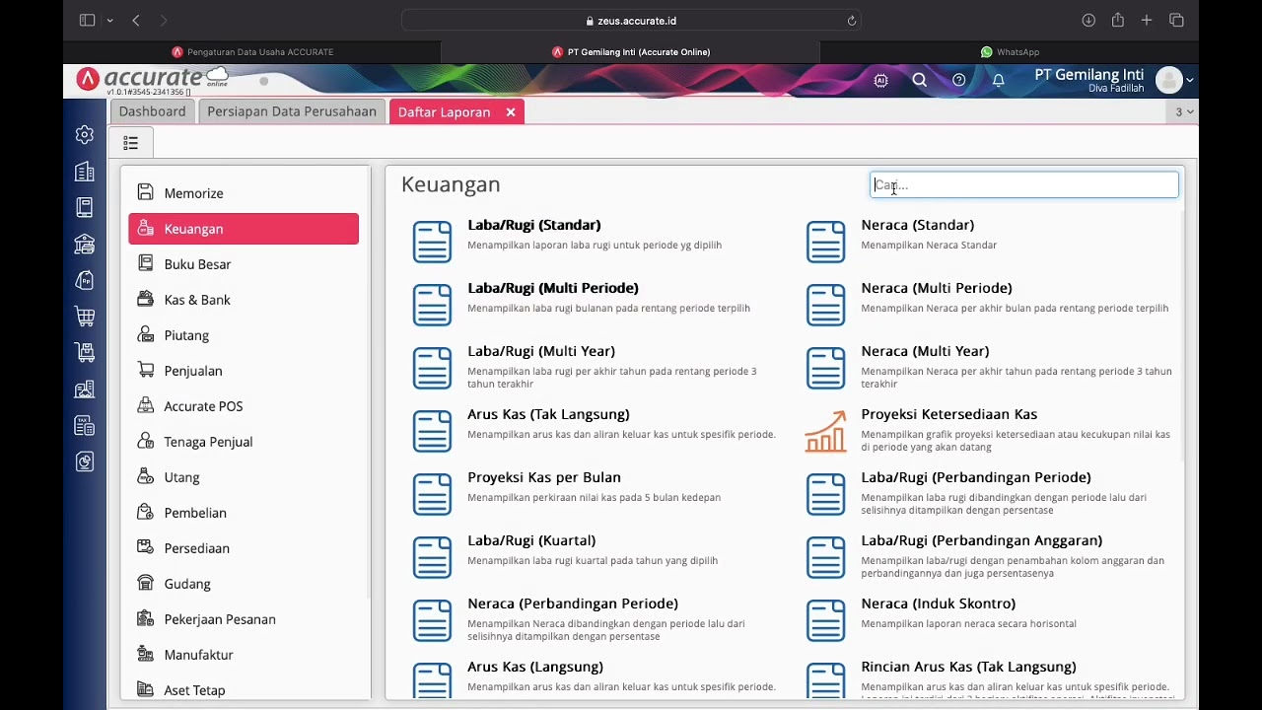The image size is (1262, 710).
Task: Toggle the Safari sidebar
Action: coord(87,21)
